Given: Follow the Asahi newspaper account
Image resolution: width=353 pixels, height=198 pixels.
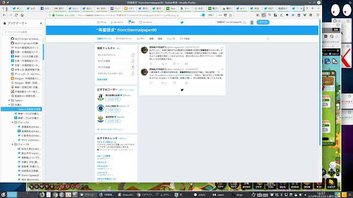Looking at the screenshot, I should 113,99.
